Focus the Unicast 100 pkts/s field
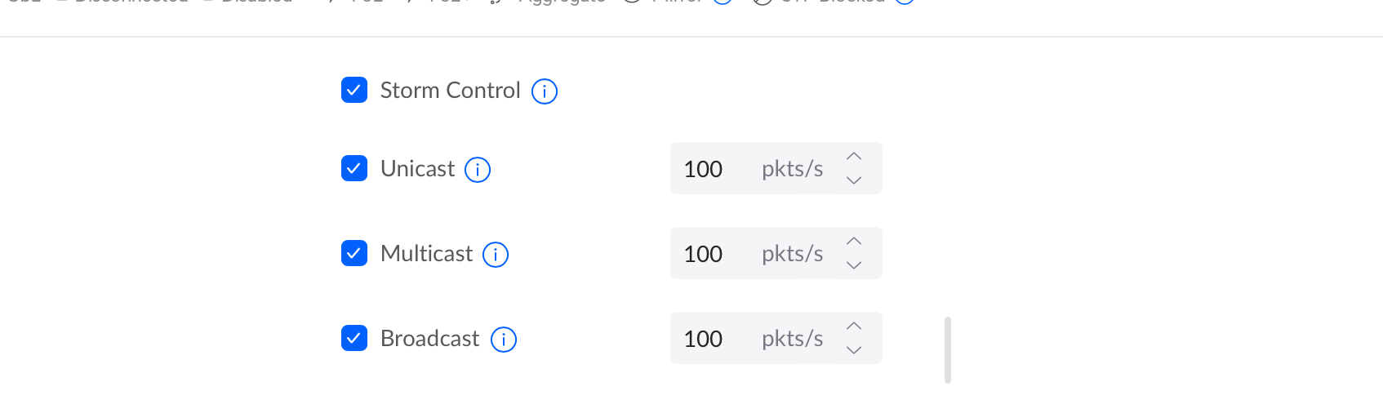1383x400 pixels. (776, 168)
